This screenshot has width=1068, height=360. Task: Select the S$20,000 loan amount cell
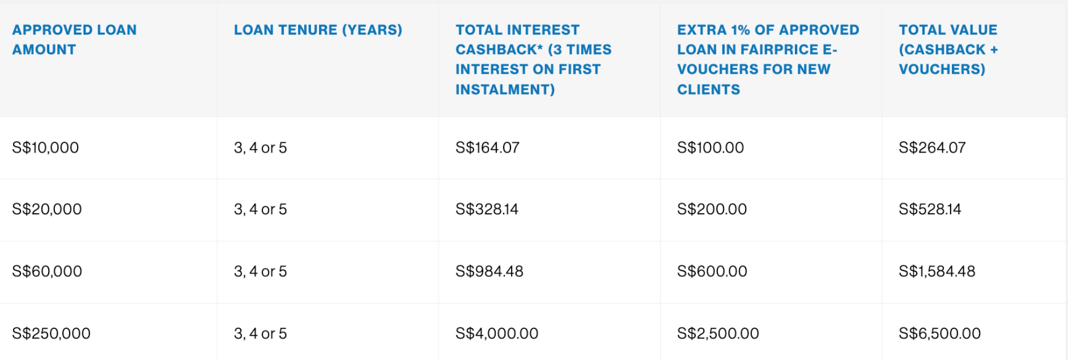(x=47, y=209)
